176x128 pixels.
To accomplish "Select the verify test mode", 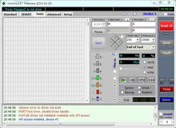I will [x=145, y=62].
